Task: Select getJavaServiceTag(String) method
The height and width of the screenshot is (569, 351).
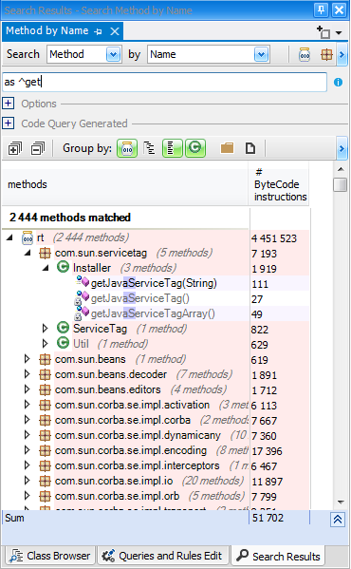Action: pos(154,283)
